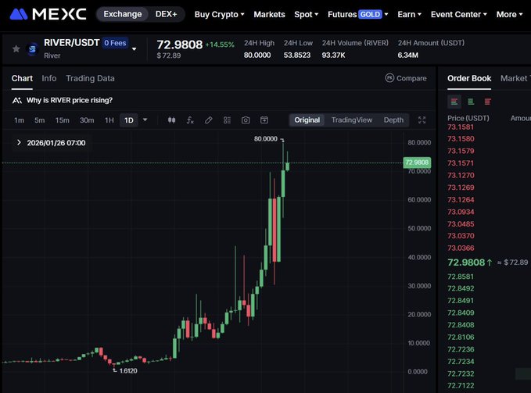Switch to Chart tab
The width and height of the screenshot is (531, 393).
[22, 78]
